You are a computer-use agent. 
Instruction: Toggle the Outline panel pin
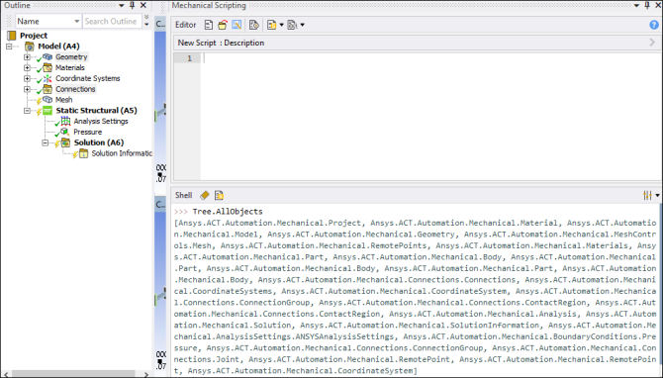click(132, 5)
